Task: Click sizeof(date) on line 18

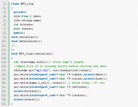Action: click(x=94, y=75)
